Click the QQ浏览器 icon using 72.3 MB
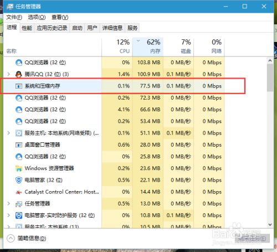 [x=19, y=98]
